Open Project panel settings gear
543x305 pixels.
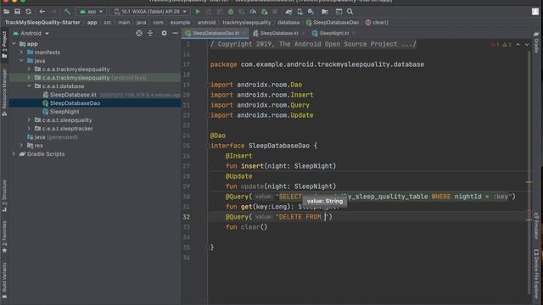[x=164, y=33]
